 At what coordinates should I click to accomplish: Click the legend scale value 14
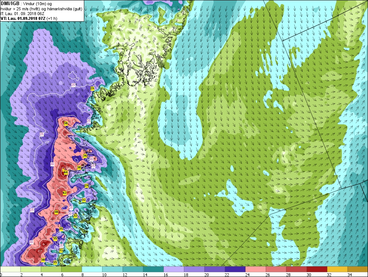click(145, 275)
